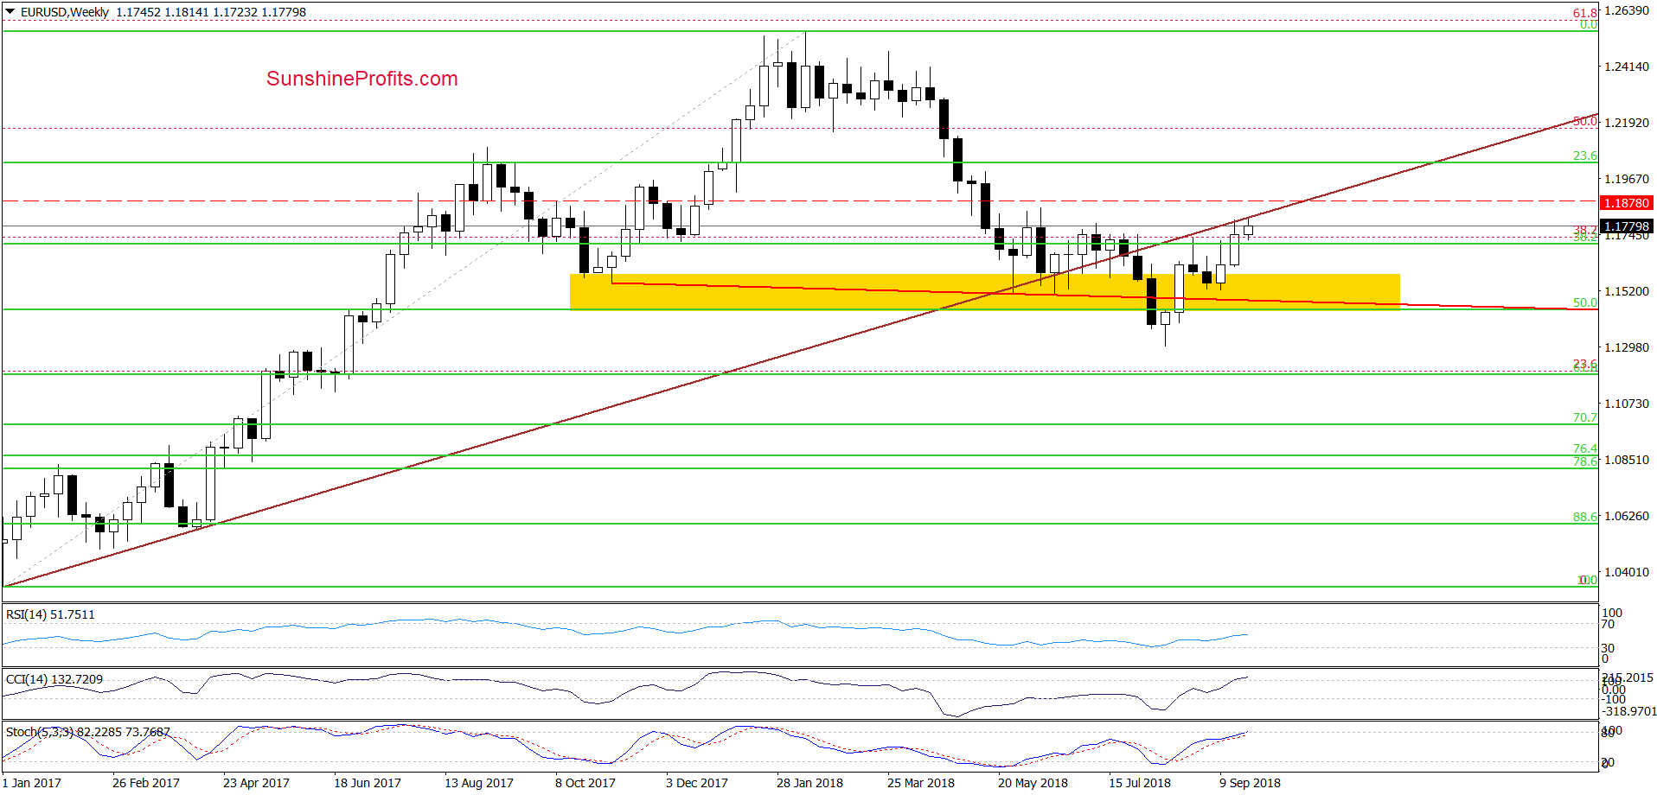Click the 76.4 Fibonacci level label
The image size is (1657, 795).
pyautogui.click(x=1584, y=448)
